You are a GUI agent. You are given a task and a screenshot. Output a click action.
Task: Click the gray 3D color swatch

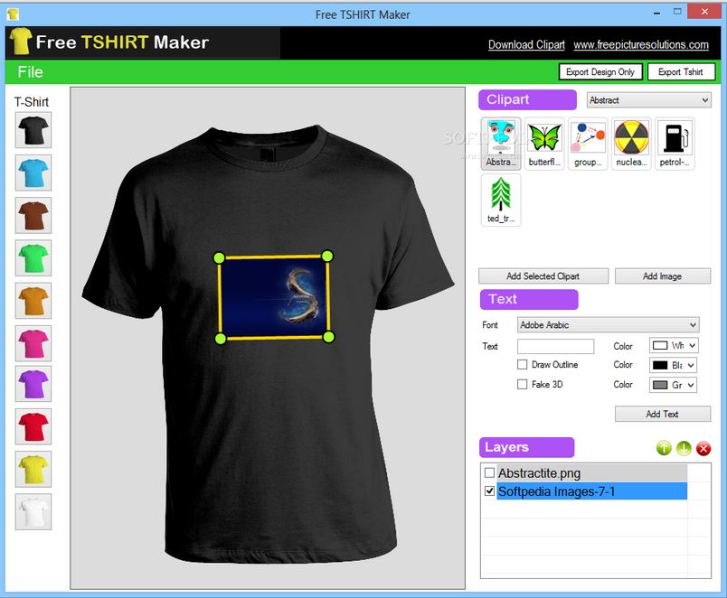tap(660, 385)
